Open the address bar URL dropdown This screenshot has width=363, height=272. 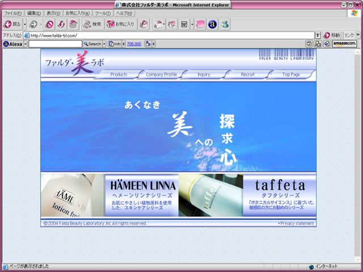(318, 35)
